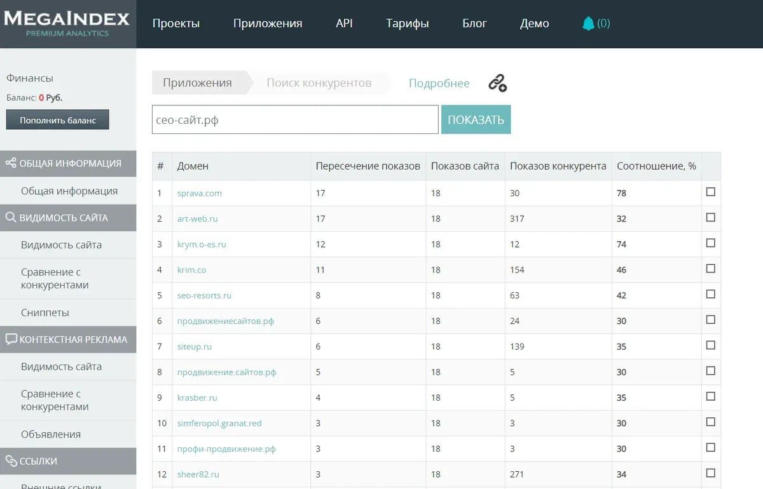Click the MegaIndex Premium Analytics logo
763x489 pixels.
(67, 23)
